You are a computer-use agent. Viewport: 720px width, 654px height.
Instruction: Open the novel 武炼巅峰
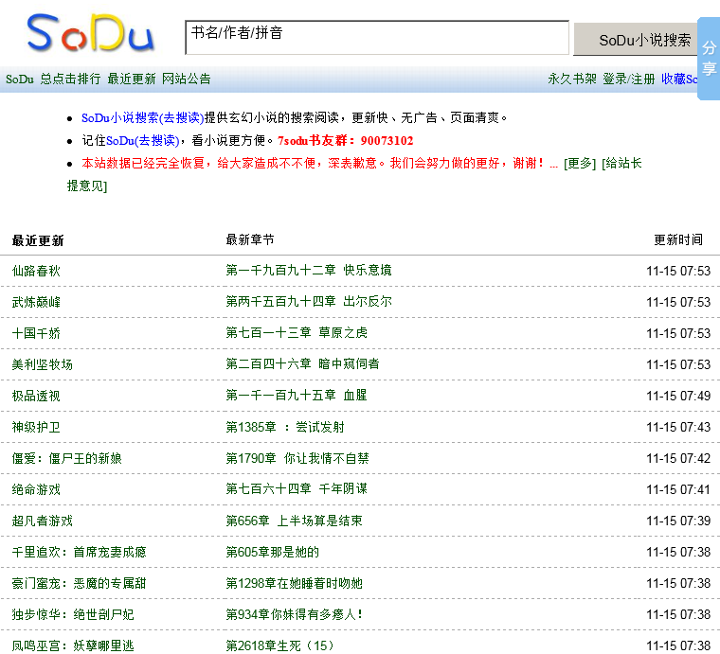click(36, 302)
